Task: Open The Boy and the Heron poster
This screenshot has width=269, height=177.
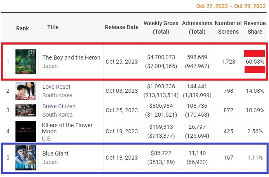Action: pyautogui.click(x=26, y=62)
